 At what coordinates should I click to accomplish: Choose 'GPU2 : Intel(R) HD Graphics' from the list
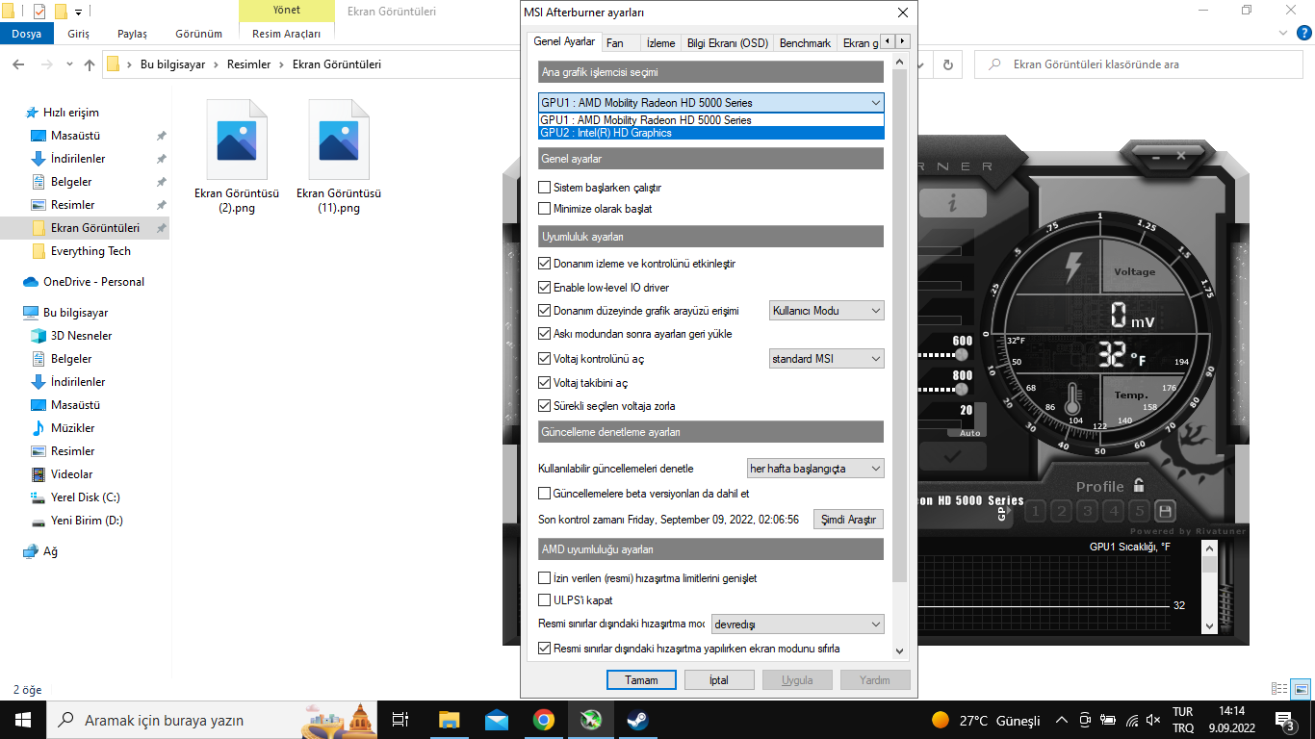[x=710, y=133]
